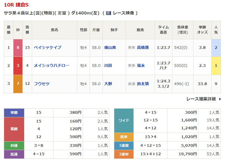Click the red frame number 3 cell
The height and width of the screenshot is (161, 225).
pos(18,65)
